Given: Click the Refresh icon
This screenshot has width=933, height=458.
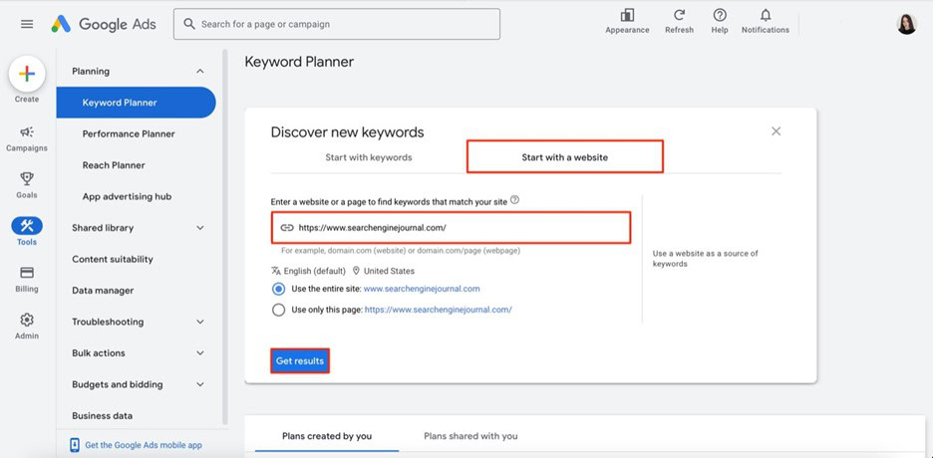Looking at the screenshot, I should (679, 16).
